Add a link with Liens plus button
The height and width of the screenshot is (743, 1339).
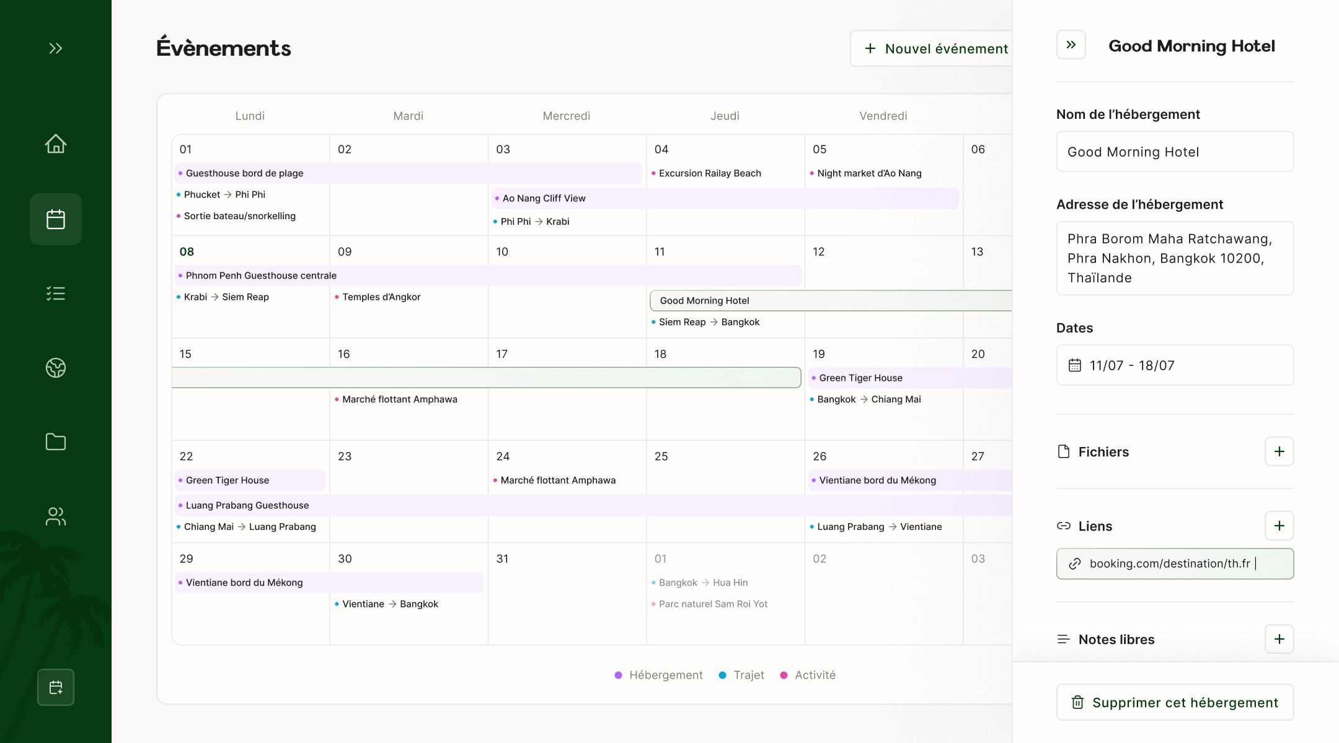[x=1279, y=526]
